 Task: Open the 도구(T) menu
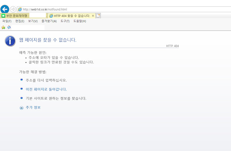click(x=65, y=21)
